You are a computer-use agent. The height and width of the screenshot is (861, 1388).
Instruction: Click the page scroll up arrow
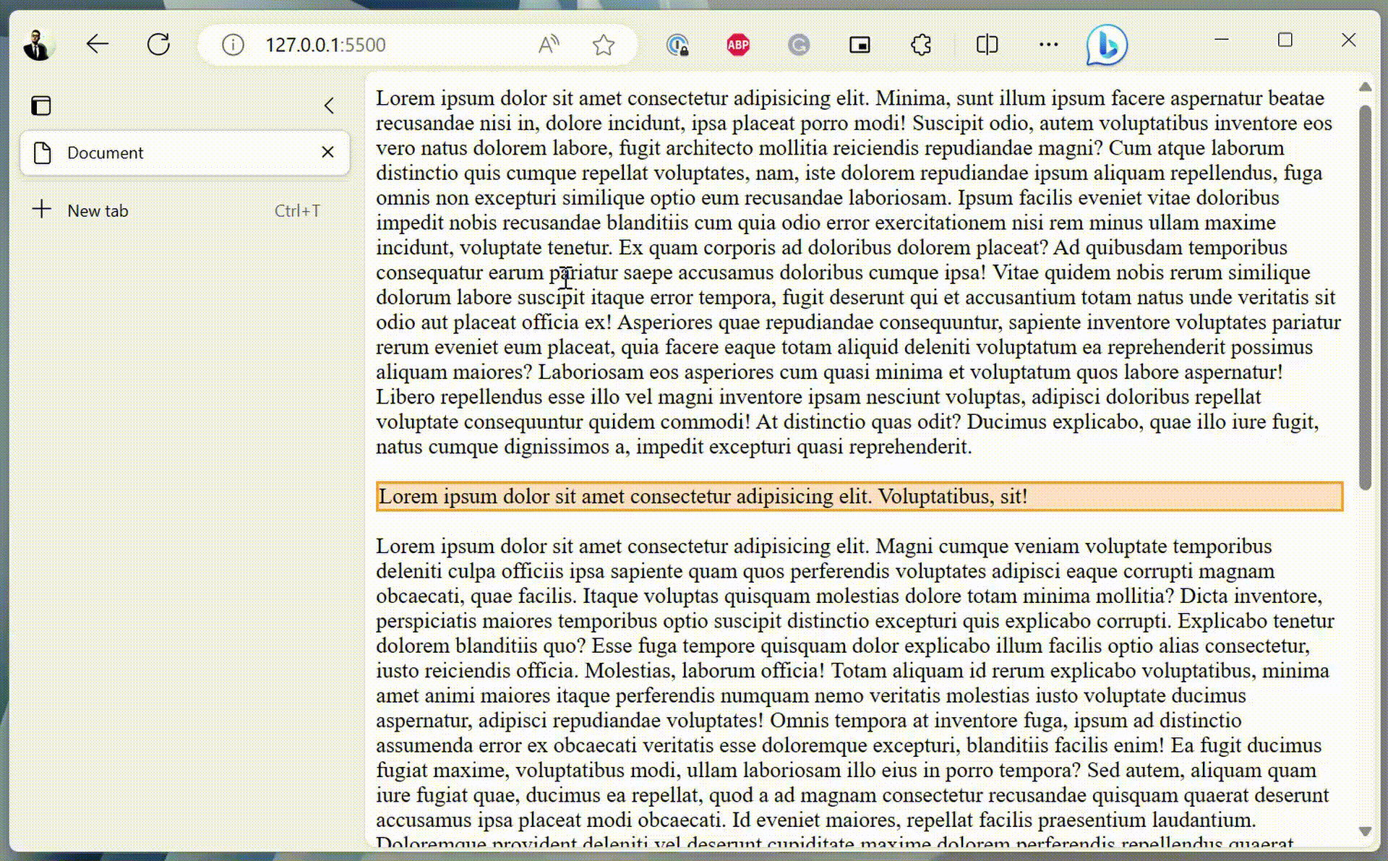click(x=1365, y=87)
